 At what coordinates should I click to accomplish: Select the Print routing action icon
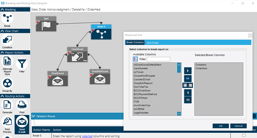[22, 105]
